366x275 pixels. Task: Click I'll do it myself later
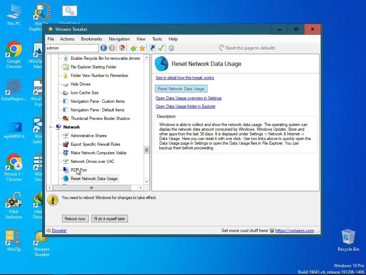click(110, 219)
